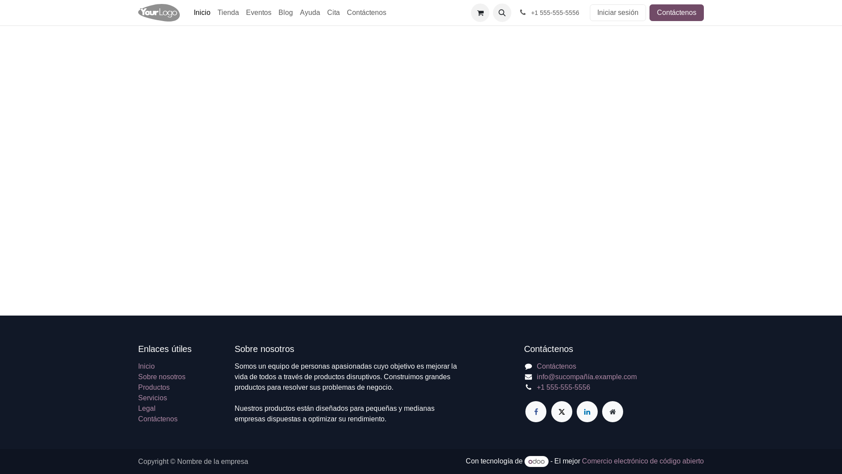Open the Ayuda menu item

(310, 13)
